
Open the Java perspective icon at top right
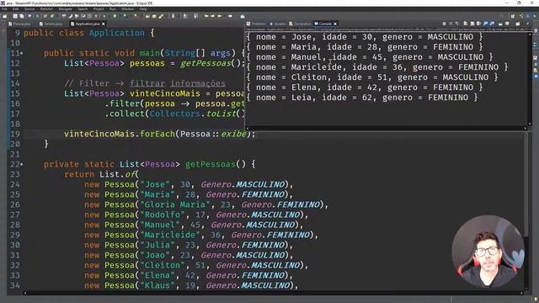[527, 16]
